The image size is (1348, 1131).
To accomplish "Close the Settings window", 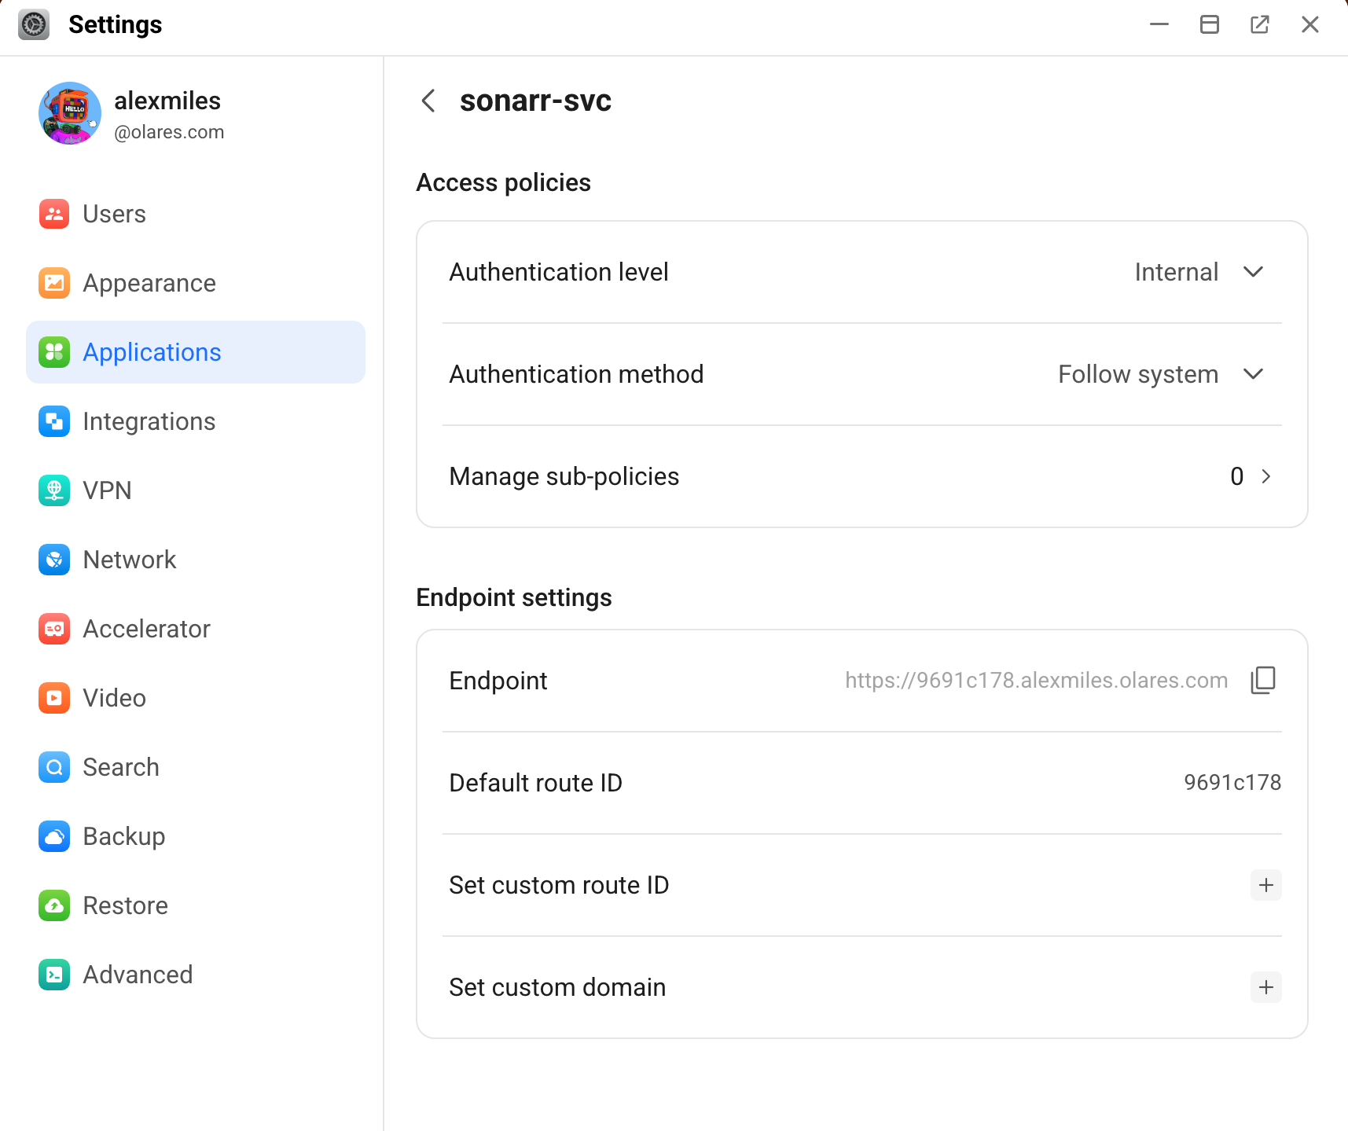I will [x=1310, y=24].
